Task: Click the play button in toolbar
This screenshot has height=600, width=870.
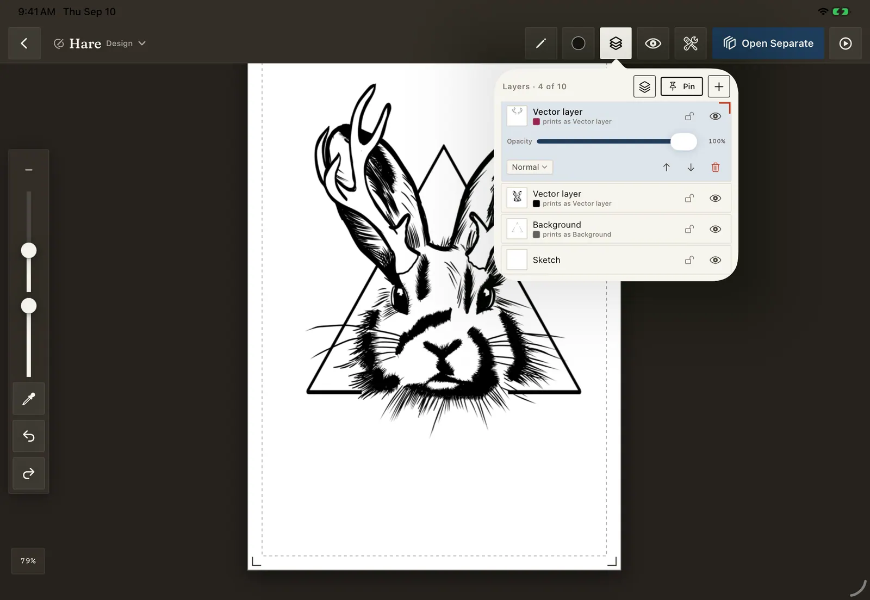Action: point(846,44)
